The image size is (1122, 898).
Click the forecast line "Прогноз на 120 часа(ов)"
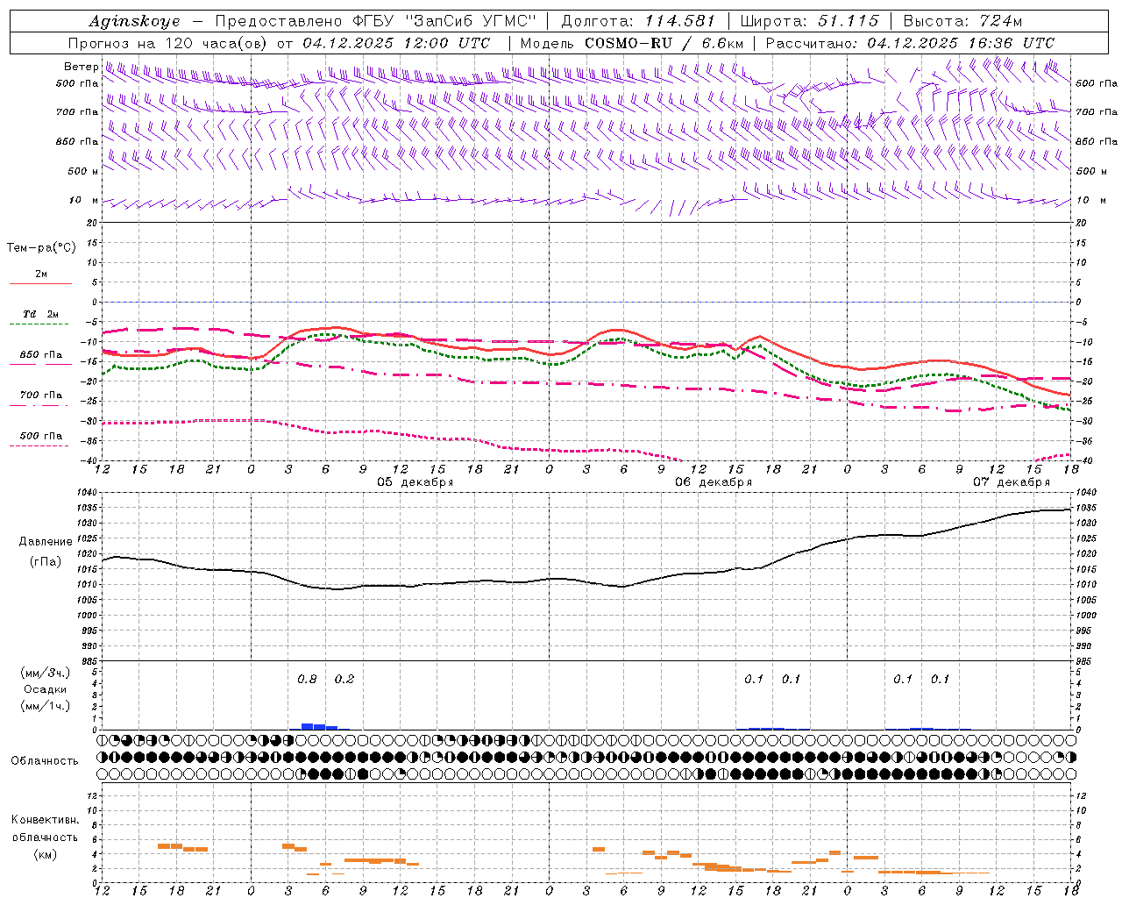(167, 43)
